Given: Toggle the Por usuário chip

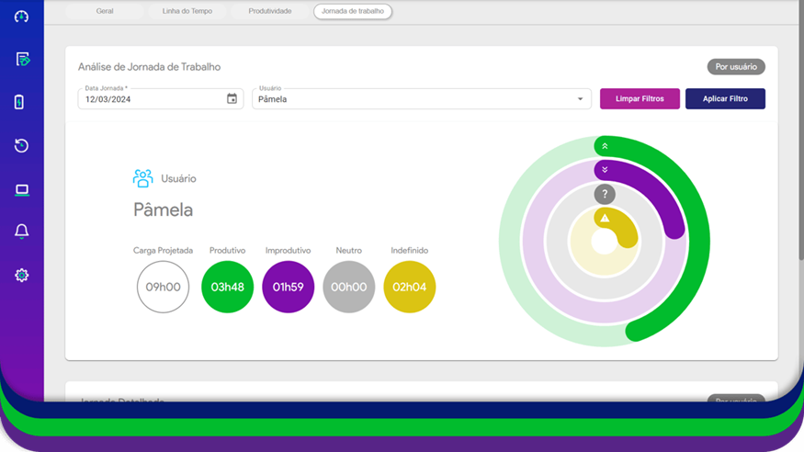Looking at the screenshot, I should click(735, 67).
